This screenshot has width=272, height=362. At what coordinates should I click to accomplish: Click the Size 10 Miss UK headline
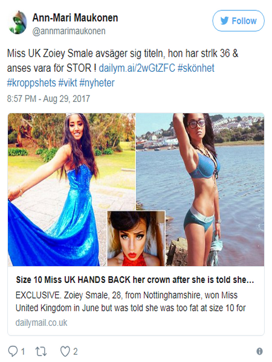[135, 280]
